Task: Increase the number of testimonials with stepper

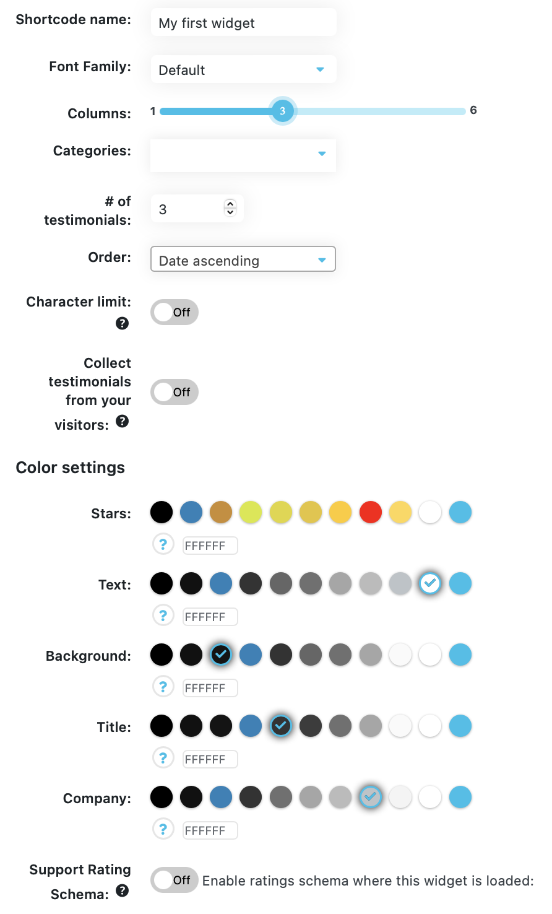Action: [x=230, y=204]
